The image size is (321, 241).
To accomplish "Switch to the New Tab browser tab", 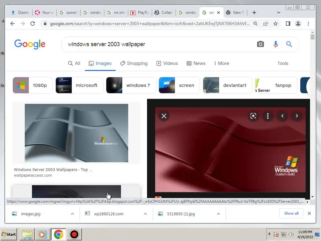I will tap(235, 13).
